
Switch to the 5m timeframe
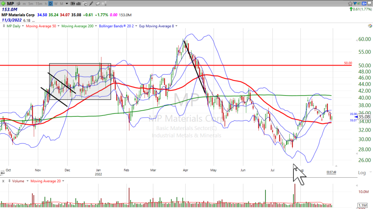pyautogui.click(x=31, y=4)
